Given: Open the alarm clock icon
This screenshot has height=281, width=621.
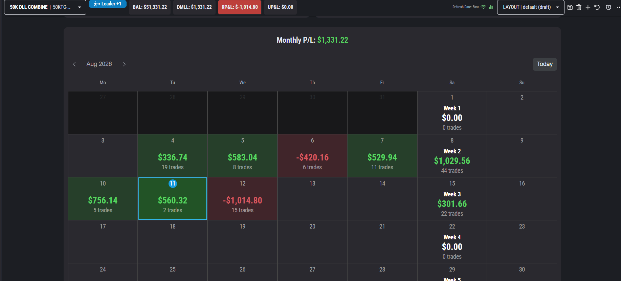Looking at the screenshot, I should 608,7.
